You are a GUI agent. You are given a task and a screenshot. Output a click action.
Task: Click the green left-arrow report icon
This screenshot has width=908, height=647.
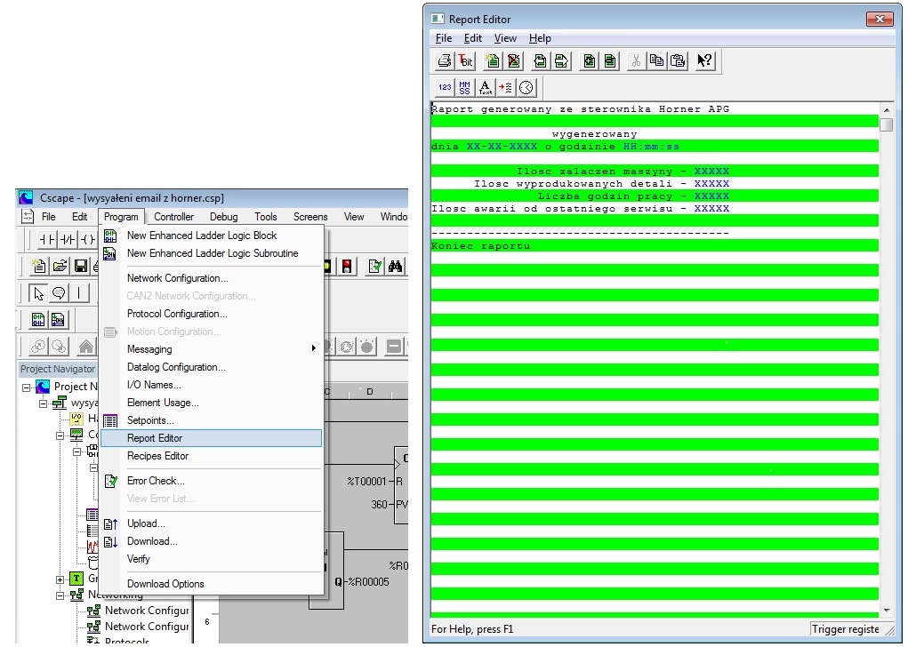pos(540,60)
